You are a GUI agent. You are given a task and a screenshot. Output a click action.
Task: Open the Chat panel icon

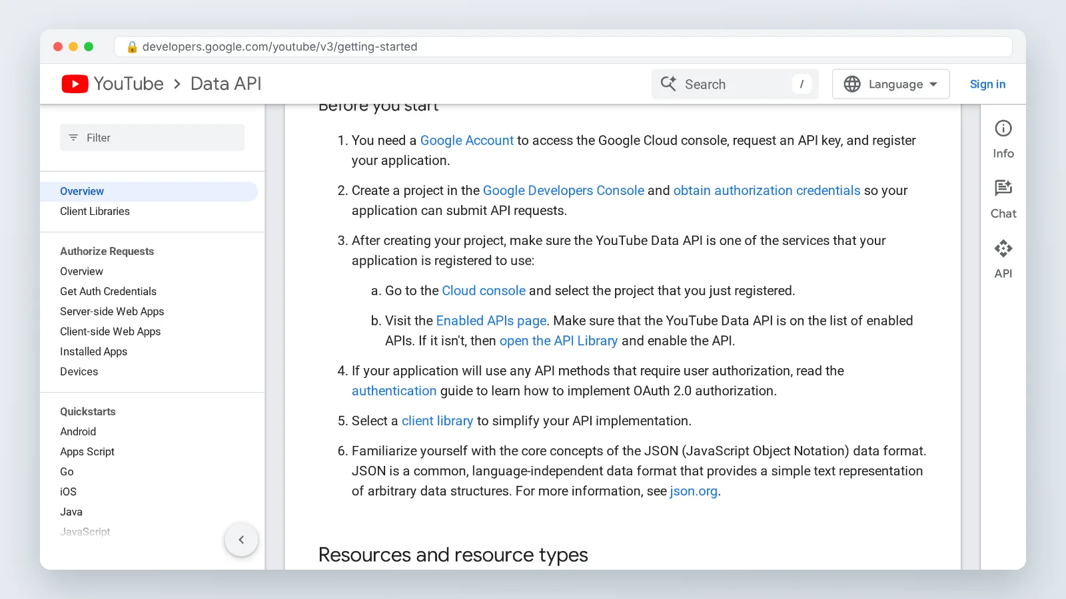coord(1003,188)
